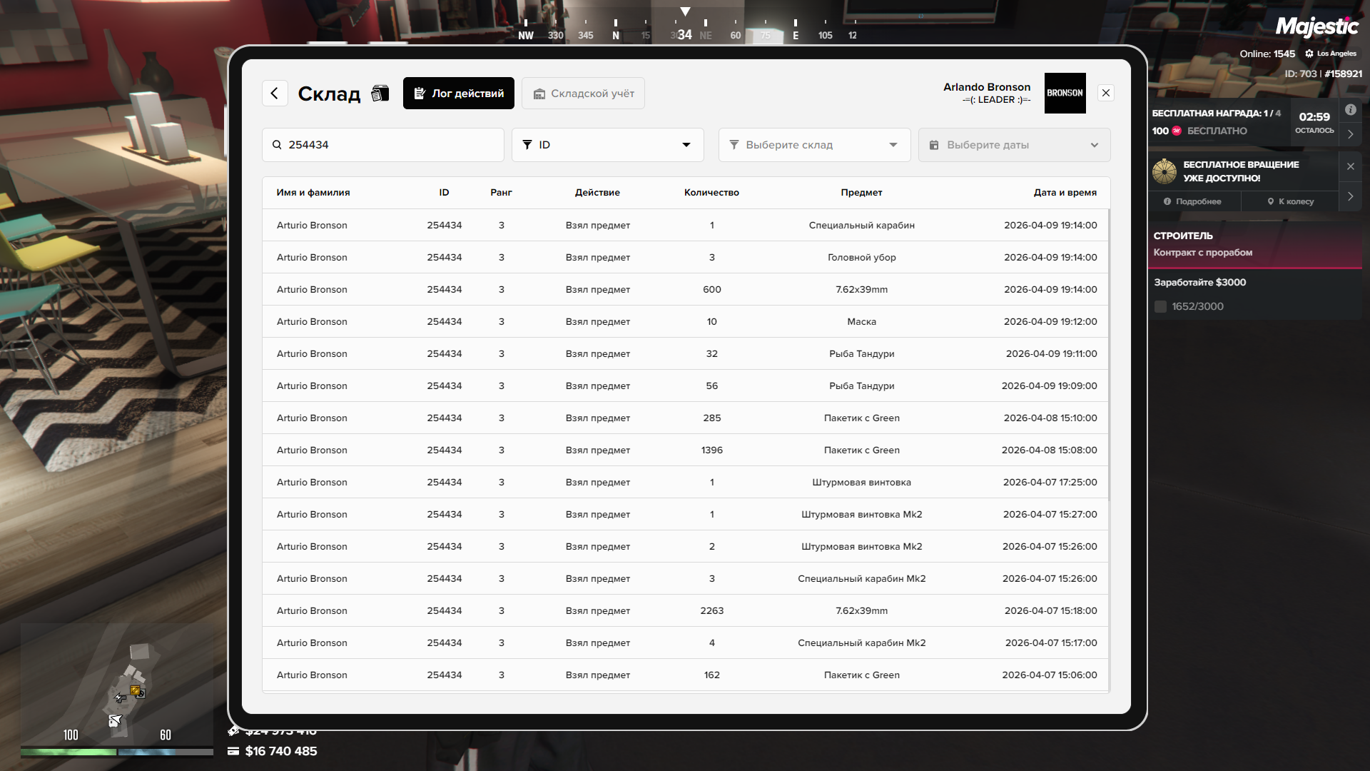The image size is (1370, 771).
Task: Click the BRONSON organization logo
Action: click(x=1065, y=94)
